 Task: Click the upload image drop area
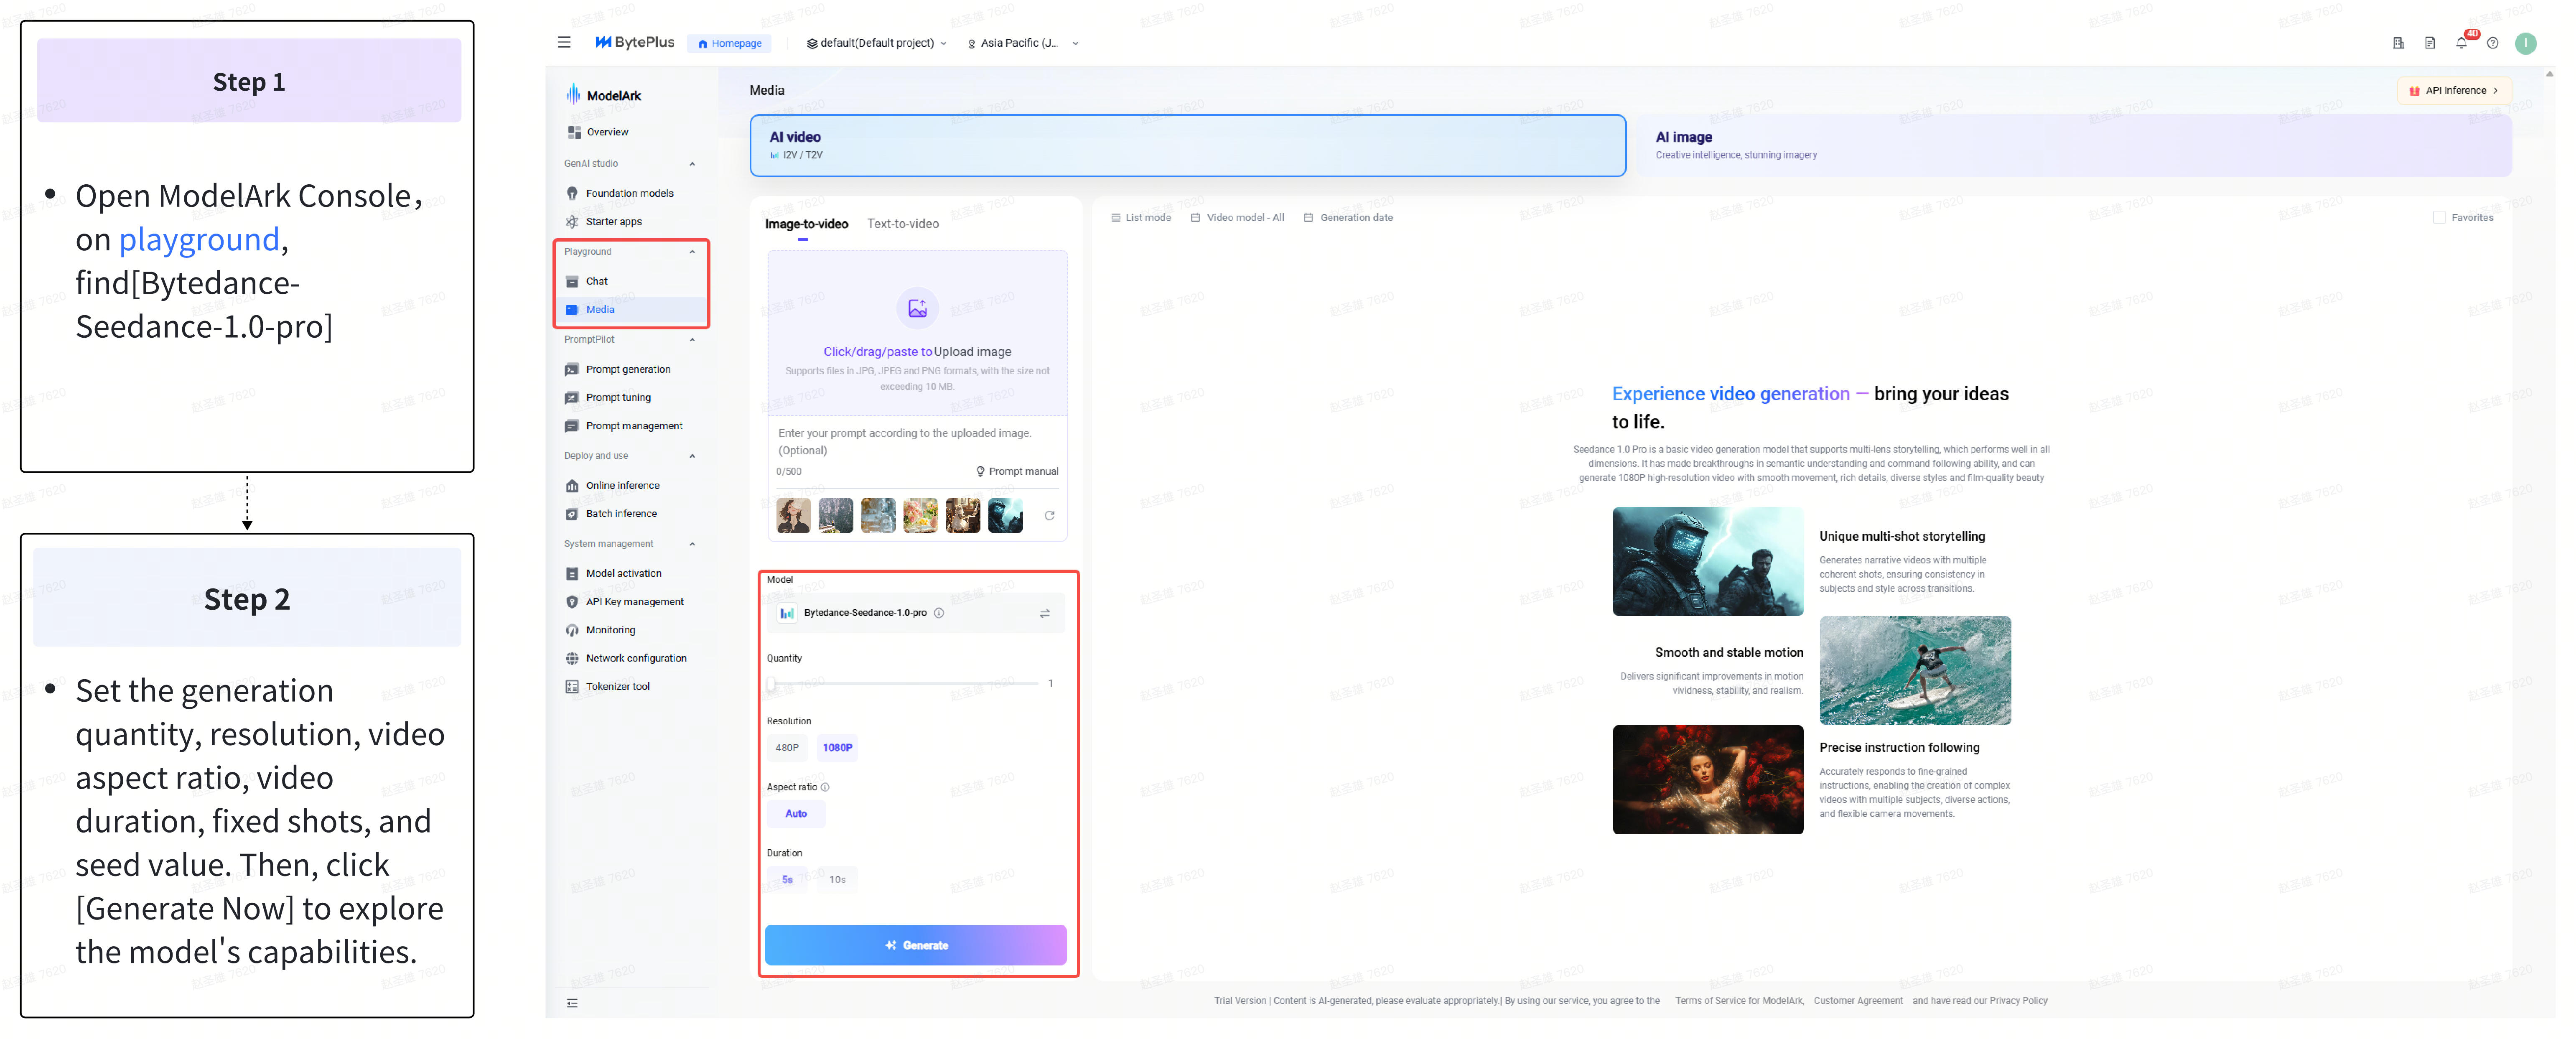click(x=917, y=333)
